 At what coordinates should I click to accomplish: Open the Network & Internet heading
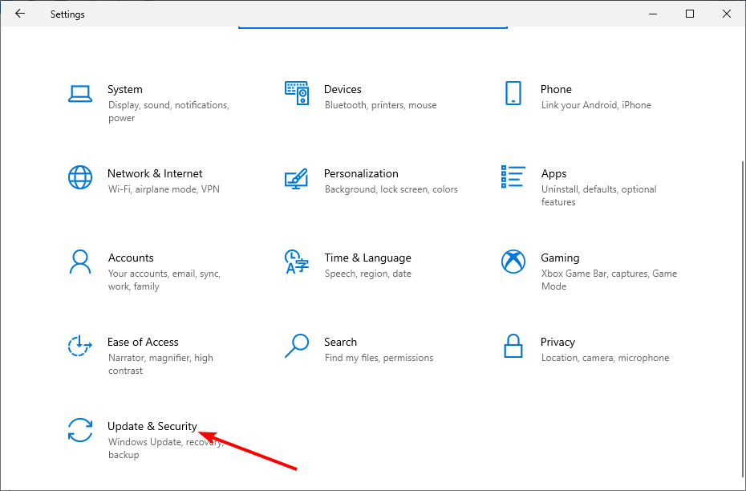click(155, 173)
